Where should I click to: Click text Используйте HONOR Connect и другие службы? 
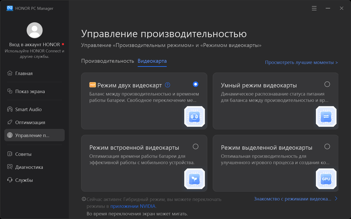(34, 54)
